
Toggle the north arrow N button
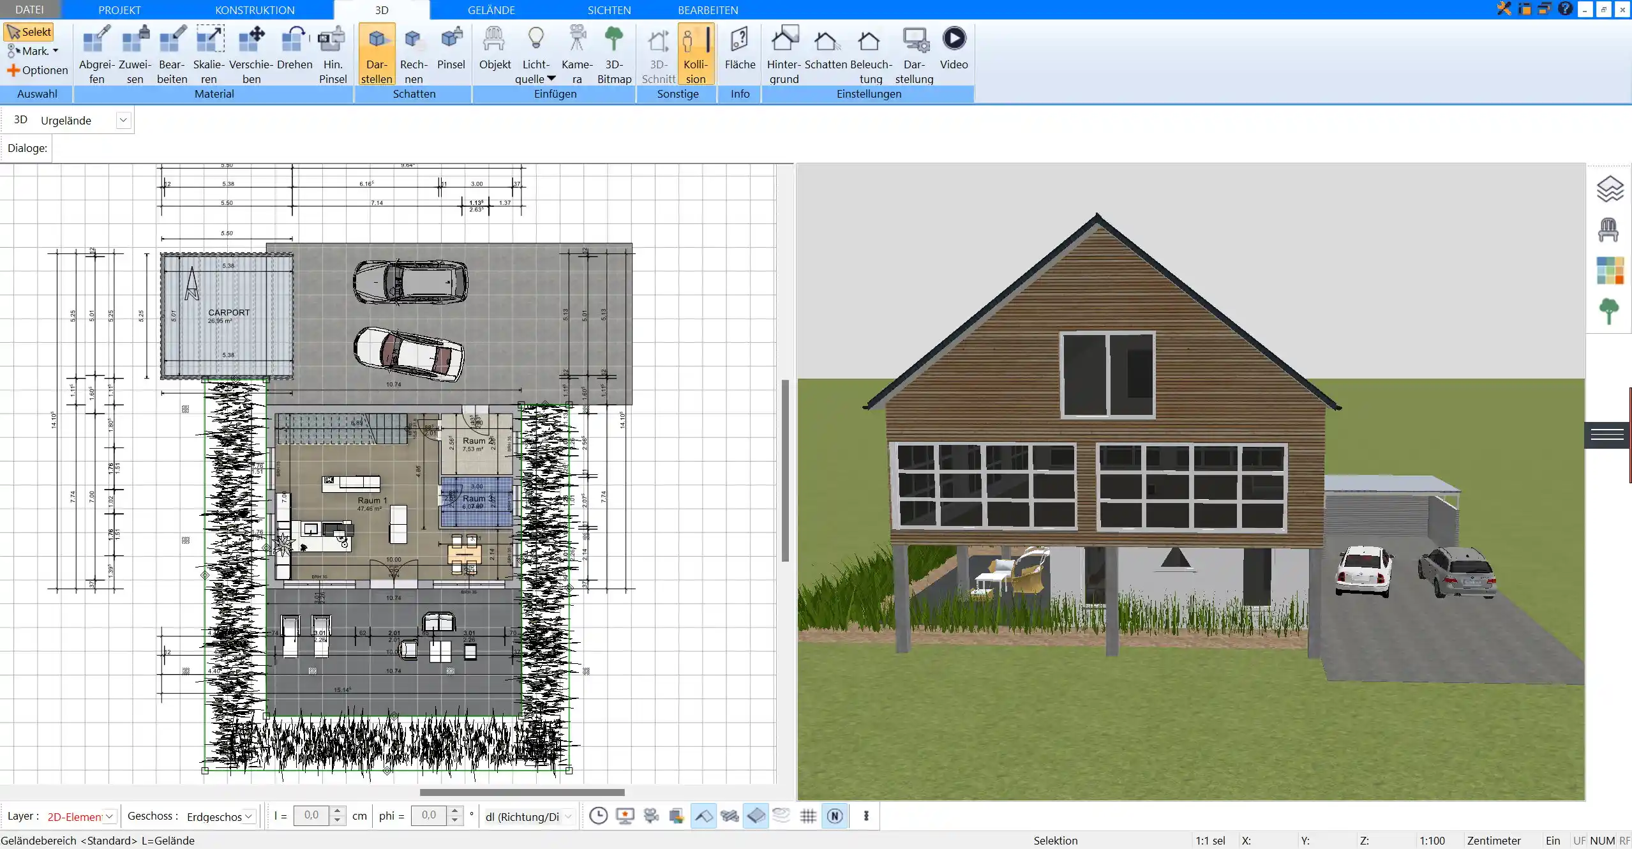click(835, 816)
